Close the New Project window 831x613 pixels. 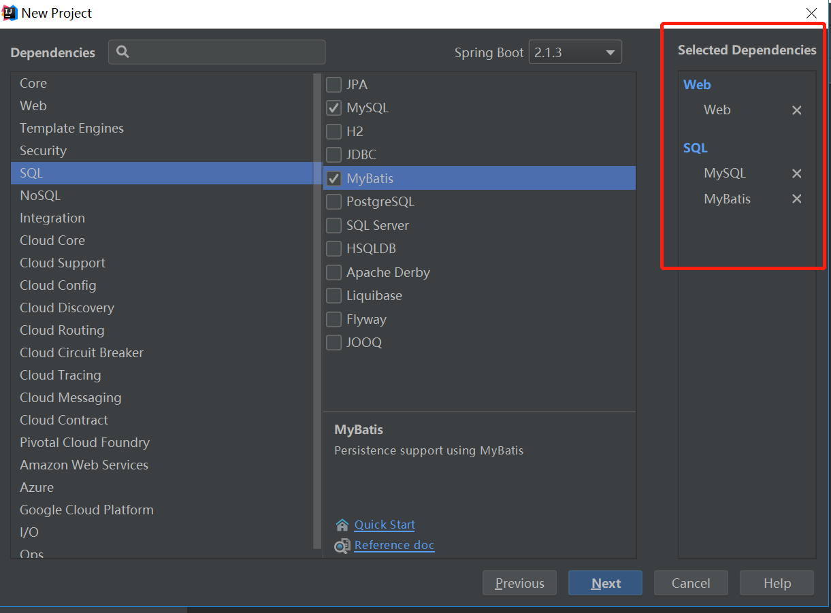pos(811,13)
